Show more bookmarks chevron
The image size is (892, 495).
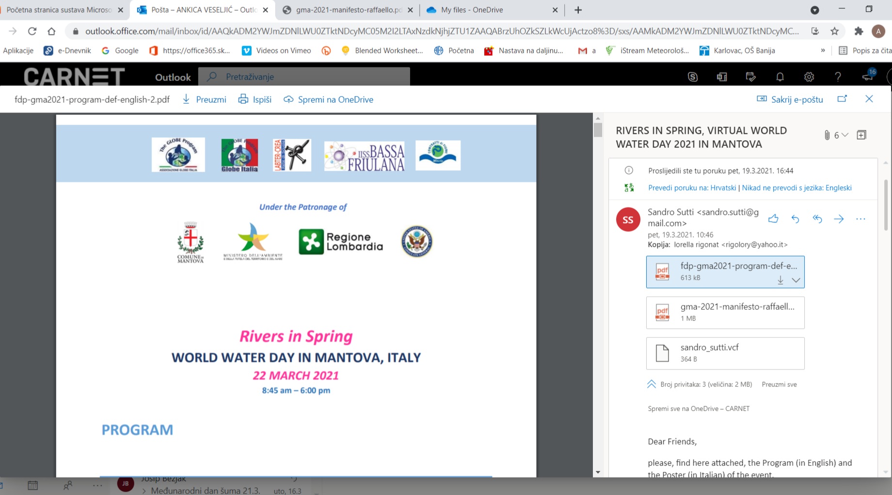[x=823, y=50]
